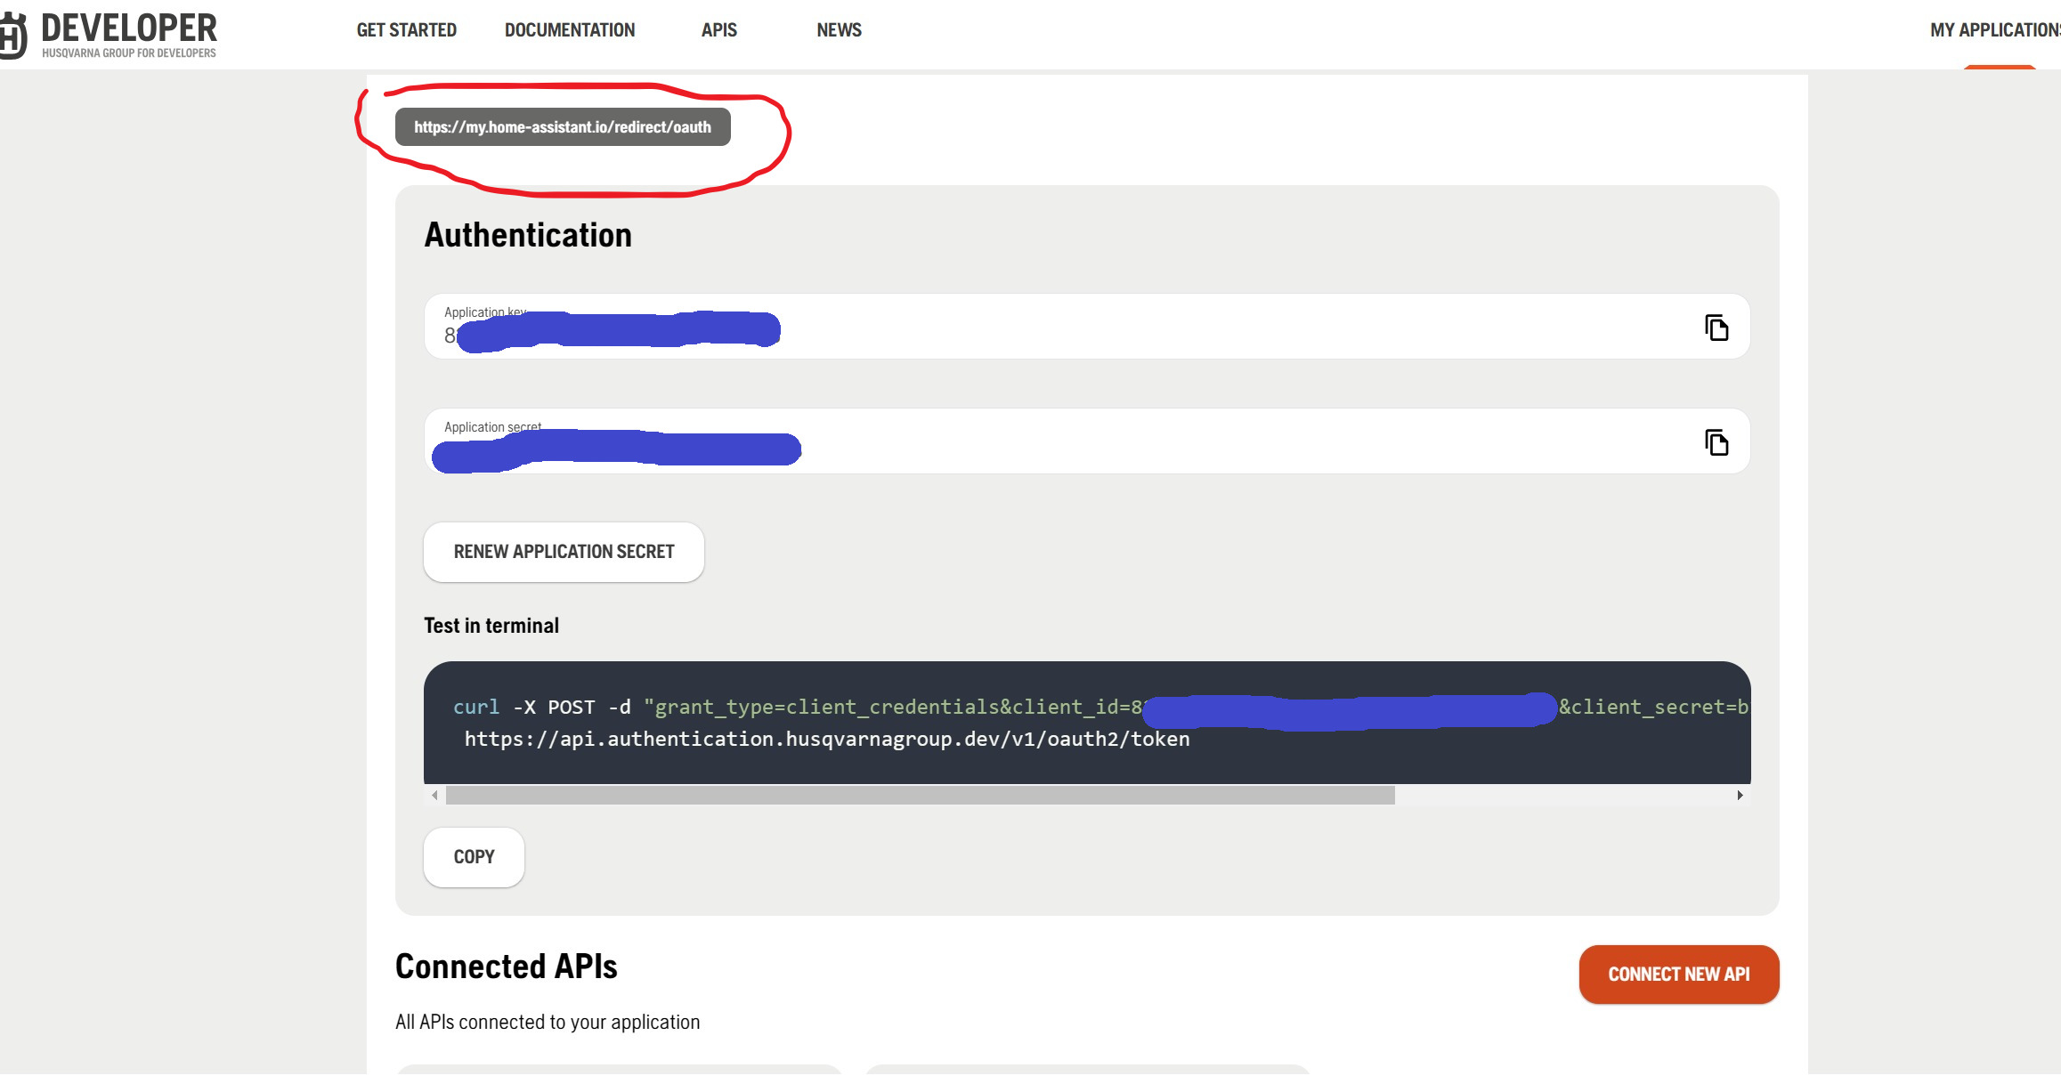2061x1076 pixels.
Task: Click the right arrow of the code scrollbar
Action: (1740, 796)
